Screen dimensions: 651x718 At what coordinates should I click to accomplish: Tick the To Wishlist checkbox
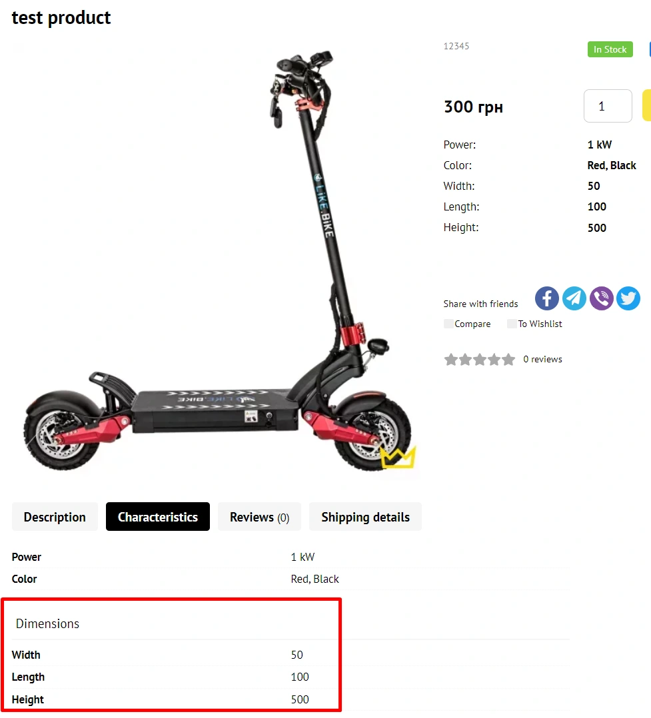coord(512,324)
